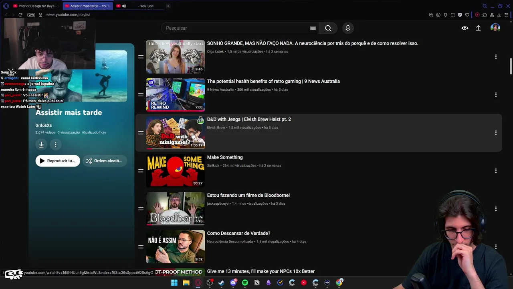Open Steam from the taskbar
Viewport: 513px width, 289px height.
(221, 283)
